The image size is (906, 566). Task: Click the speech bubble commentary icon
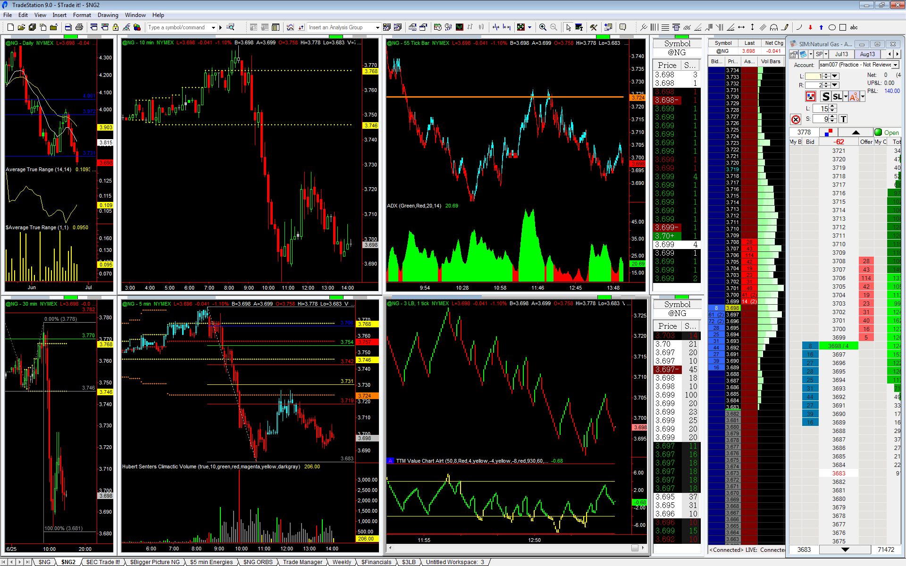[622, 27]
